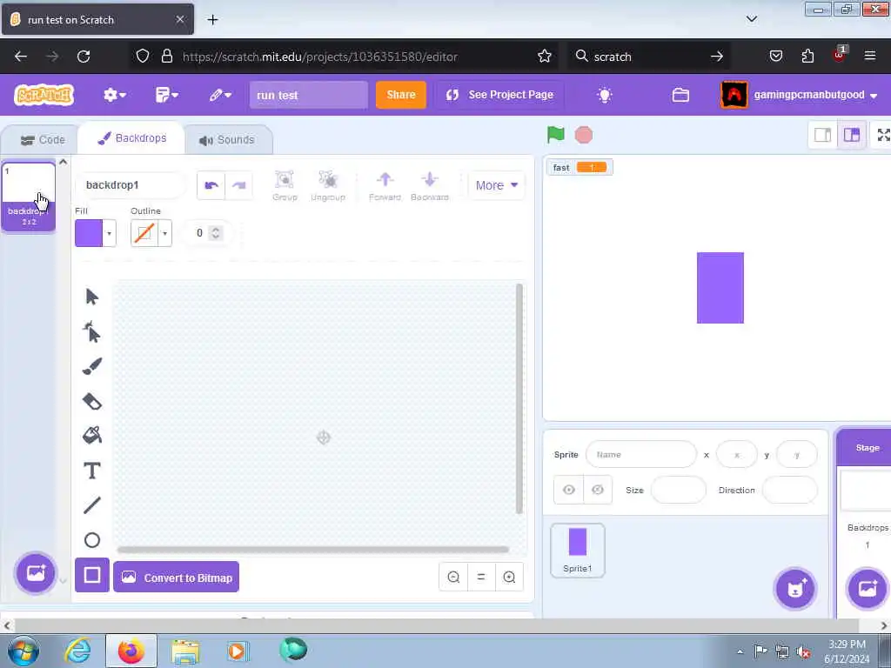This screenshot has width=891, height=668.
Task: Click the red stop sign
Action: 584,135
